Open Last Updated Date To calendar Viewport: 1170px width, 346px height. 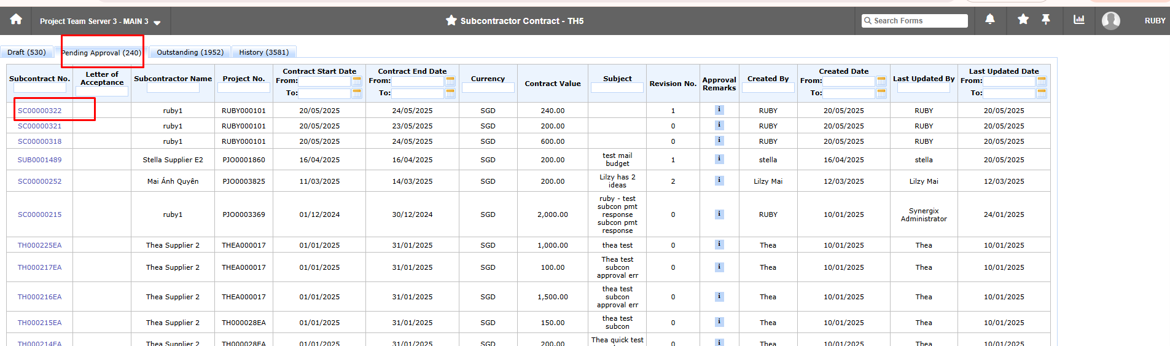click(1042, 93)
